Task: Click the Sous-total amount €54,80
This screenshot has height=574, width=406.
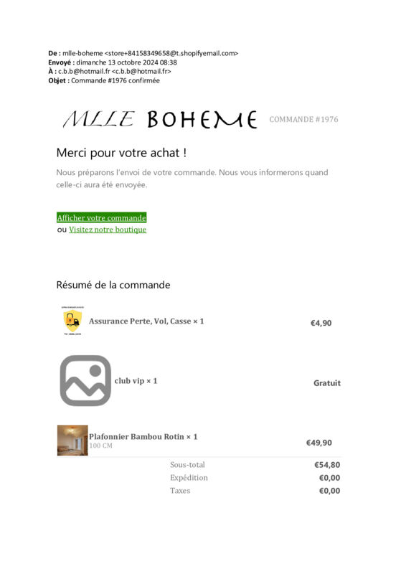Action: point(327,465)
